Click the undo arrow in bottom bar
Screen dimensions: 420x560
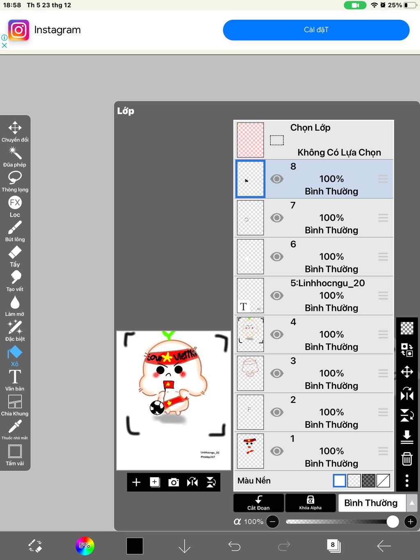pos(234,546)
